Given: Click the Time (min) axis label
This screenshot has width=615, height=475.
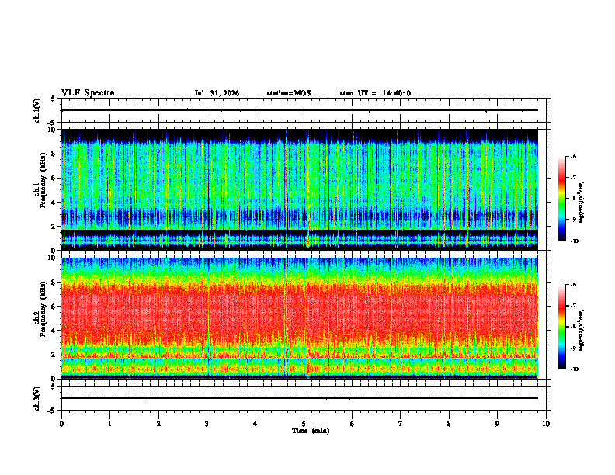Looking at the screenshot, I should point(311,431).
